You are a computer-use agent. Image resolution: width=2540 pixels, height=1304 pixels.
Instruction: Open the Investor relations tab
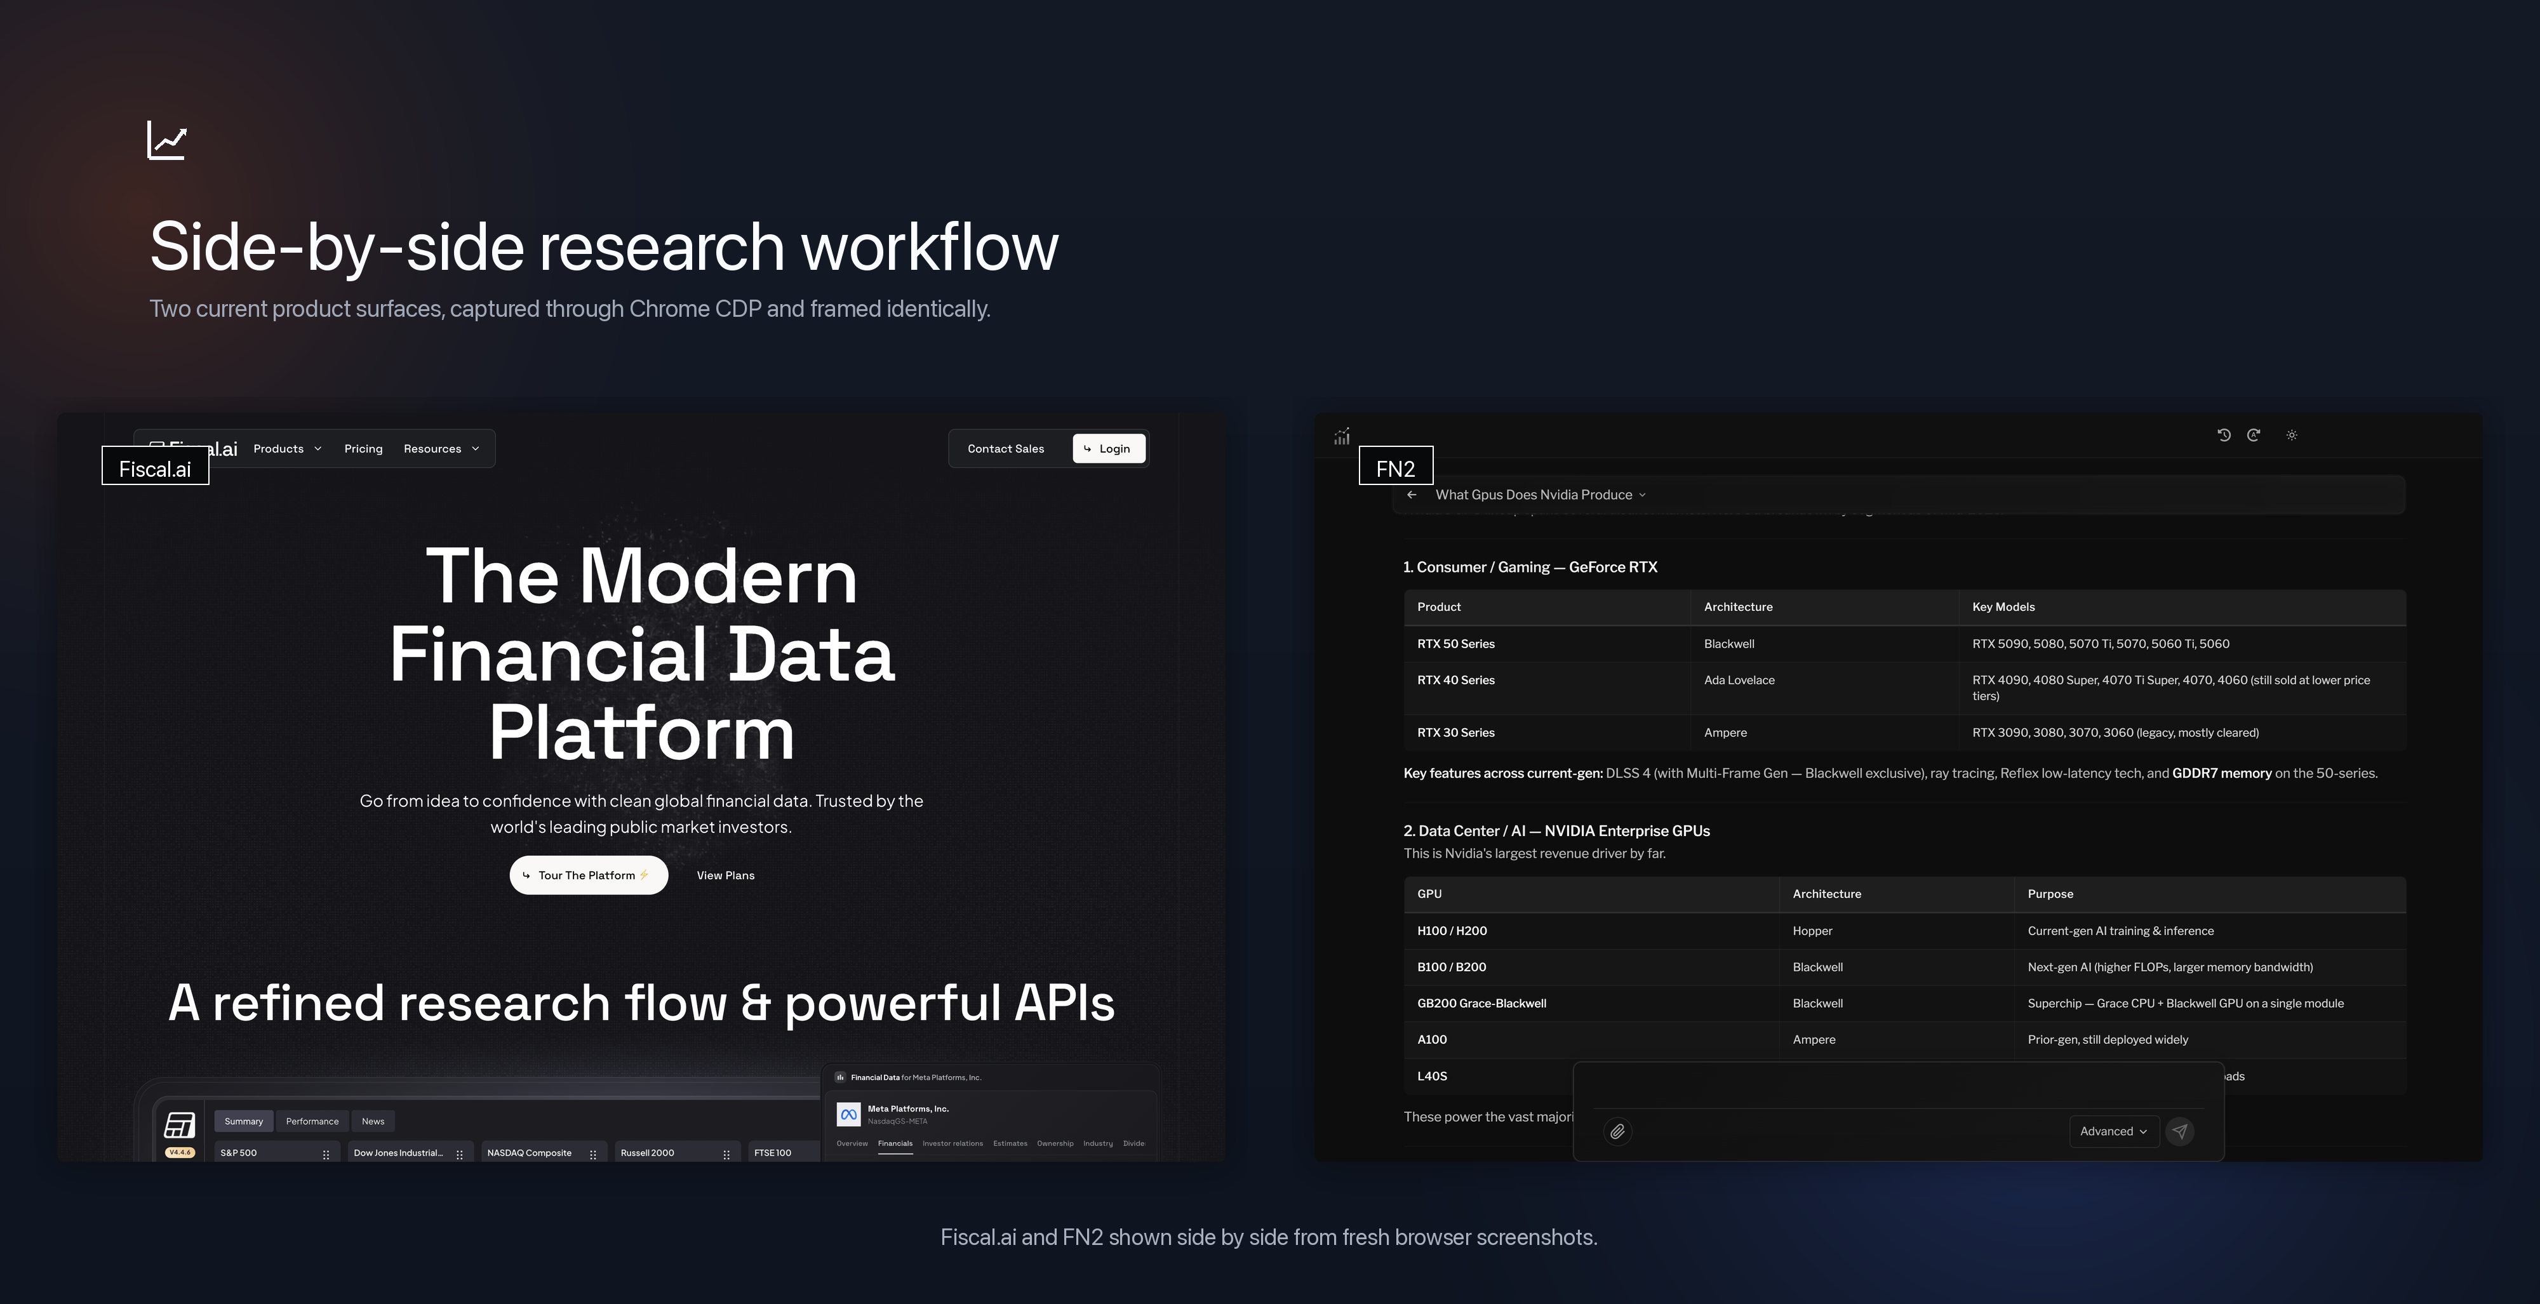click(952, 1143)
